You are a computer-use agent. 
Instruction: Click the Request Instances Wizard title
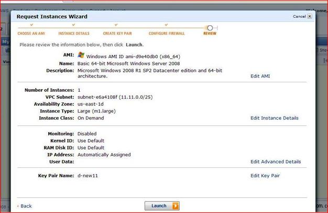pos(52,16)
